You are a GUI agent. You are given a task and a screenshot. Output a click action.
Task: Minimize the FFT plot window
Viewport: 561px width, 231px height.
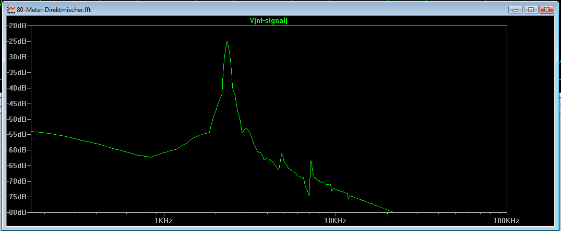tap(516, 9)
